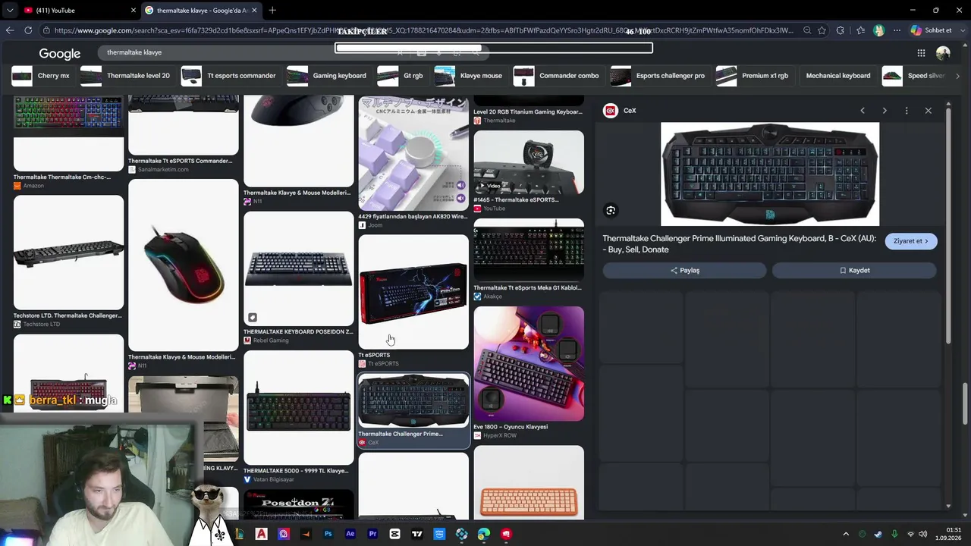Bookmark this page with star icon
971x546 pixels.
[x=822, y=30]
